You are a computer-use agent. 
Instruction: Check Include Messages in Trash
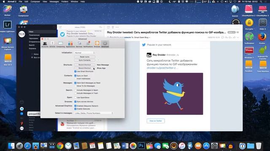tap(75, 93)
